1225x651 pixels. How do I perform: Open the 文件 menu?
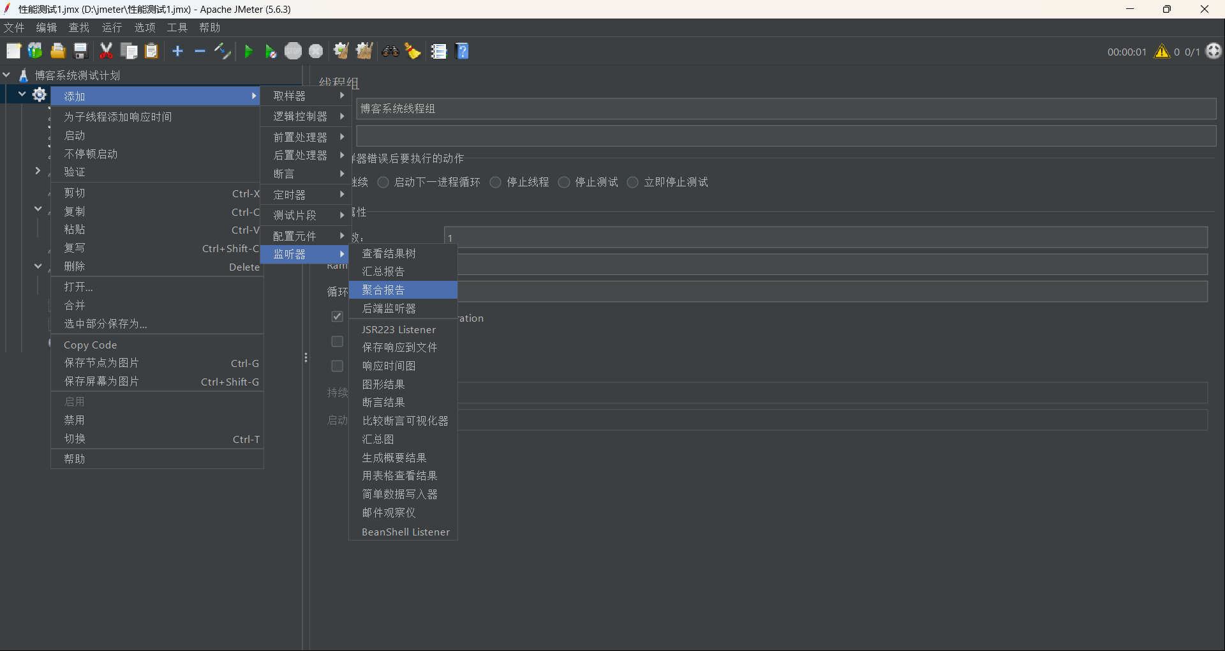(14, 27)
